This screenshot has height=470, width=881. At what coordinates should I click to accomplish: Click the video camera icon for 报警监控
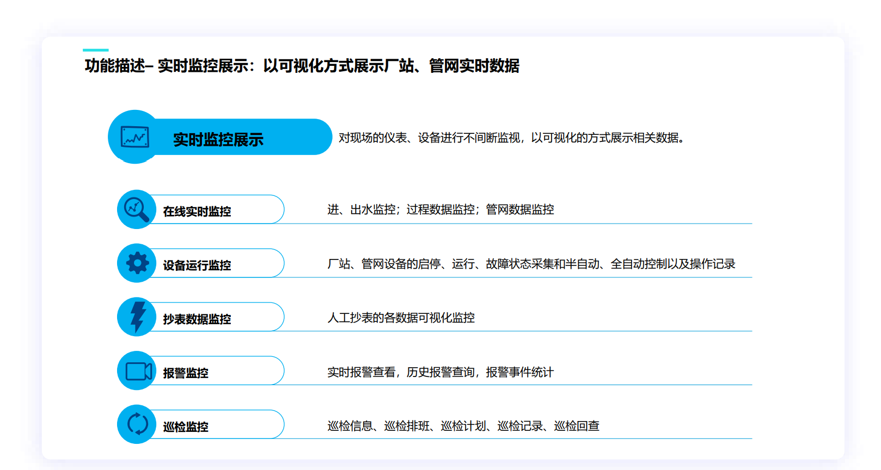[138, 371]
